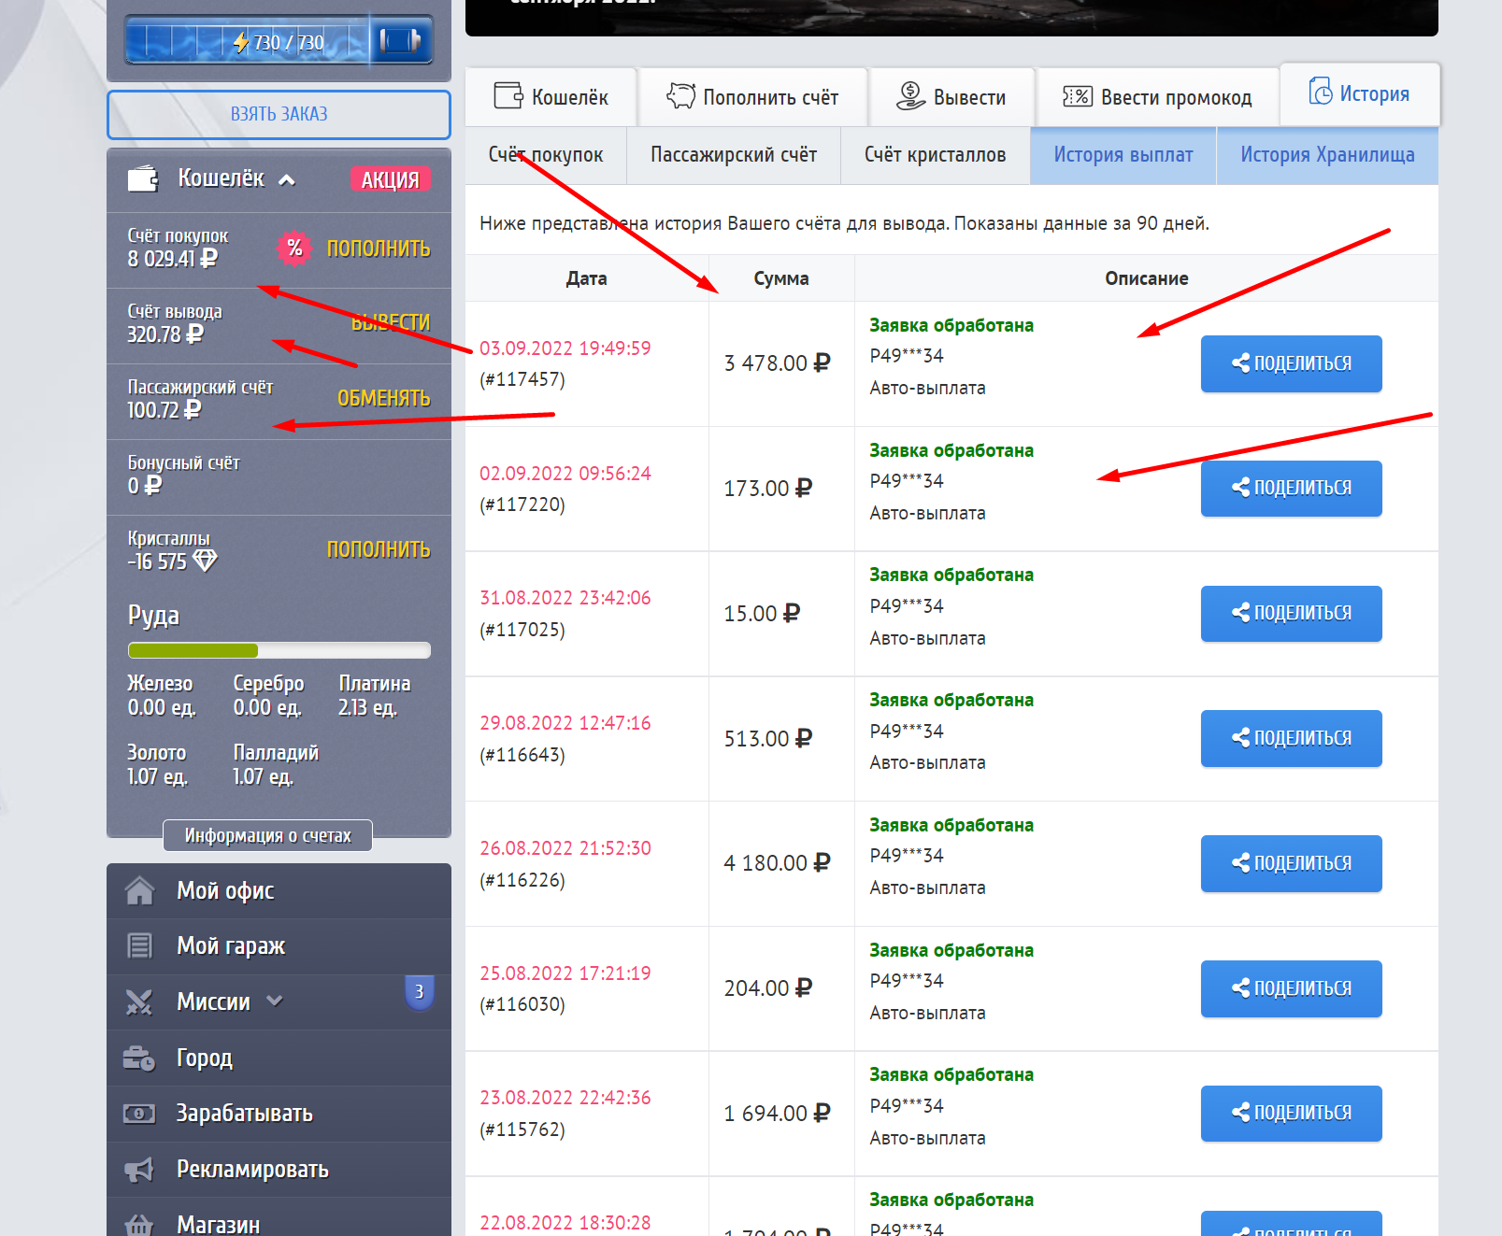Click the list icon for Мой гараж
Image resolution: width=1502 pixels, height=1236 pixels.
pyautogui.click(x=139, y=946)
